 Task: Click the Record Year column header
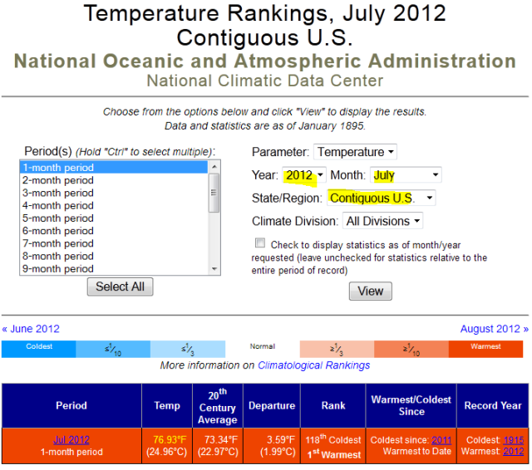(x=493, y=405)
